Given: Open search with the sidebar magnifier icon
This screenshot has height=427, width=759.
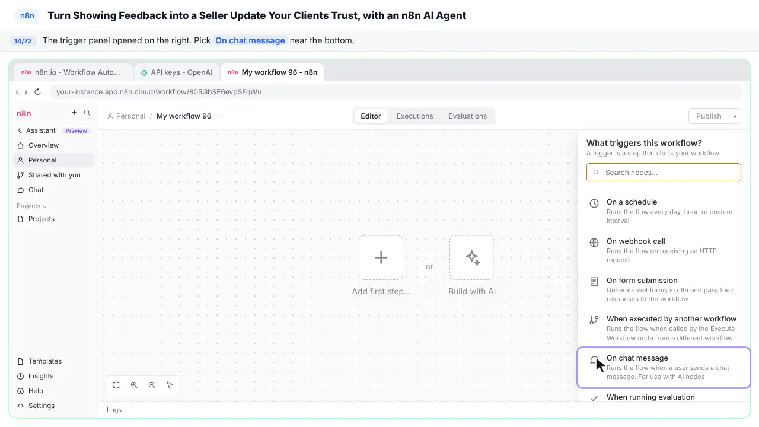Looking at the screenshot, I should coord(87,113).
